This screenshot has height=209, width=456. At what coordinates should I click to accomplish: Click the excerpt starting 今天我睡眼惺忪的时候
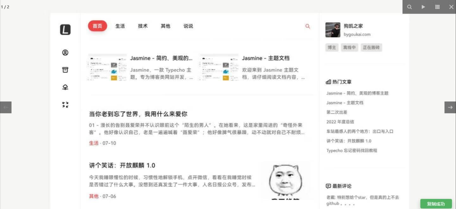(x=172, y=181)
